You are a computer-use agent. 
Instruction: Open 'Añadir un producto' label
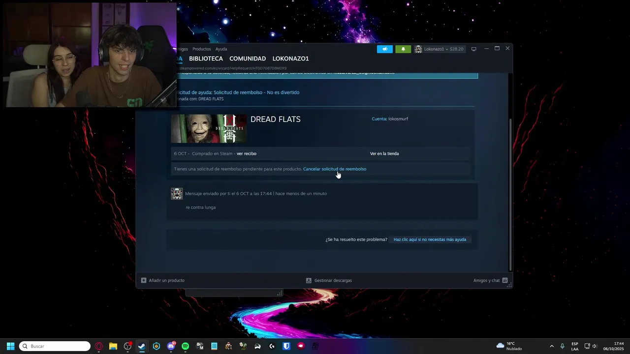(x=167, y=280)
